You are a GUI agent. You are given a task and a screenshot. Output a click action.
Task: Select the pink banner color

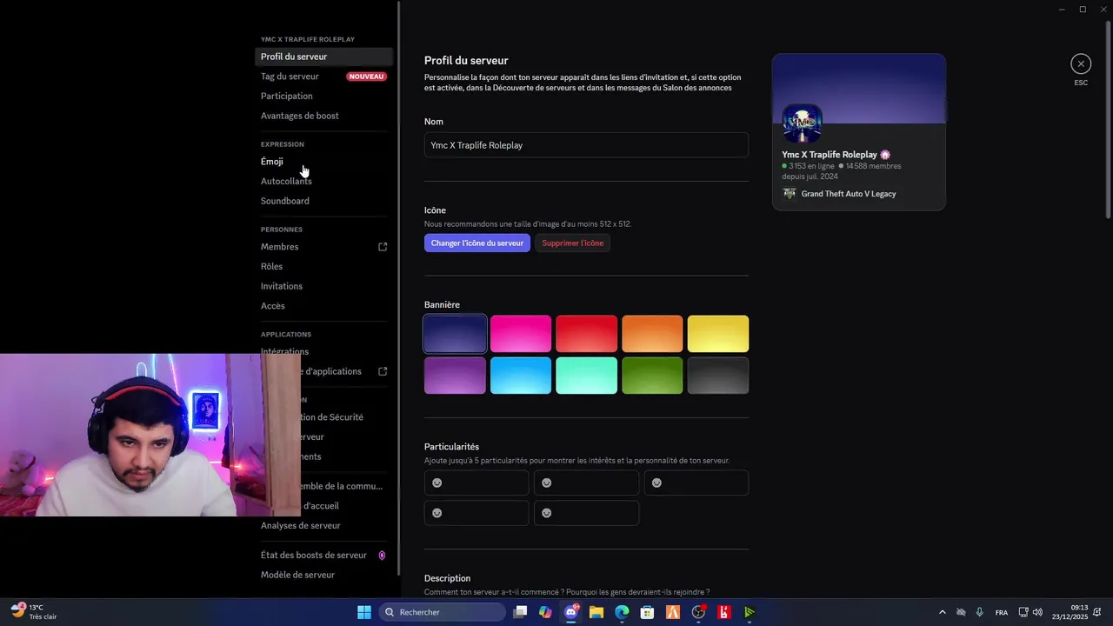point(521,334)
